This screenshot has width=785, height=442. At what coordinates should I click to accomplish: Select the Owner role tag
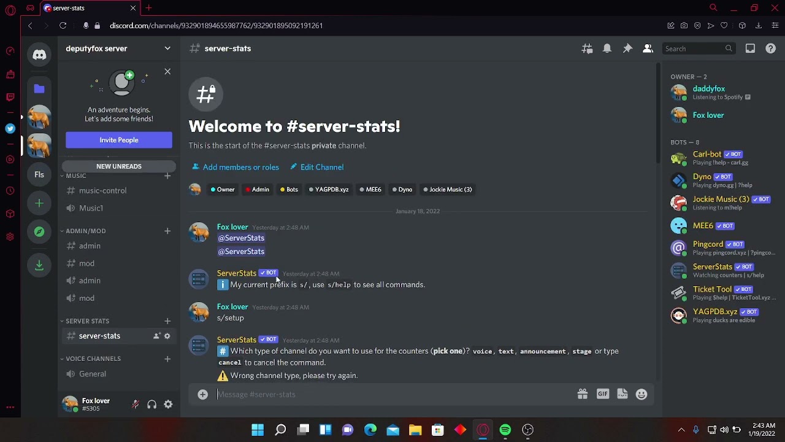(x=222, y=190)
